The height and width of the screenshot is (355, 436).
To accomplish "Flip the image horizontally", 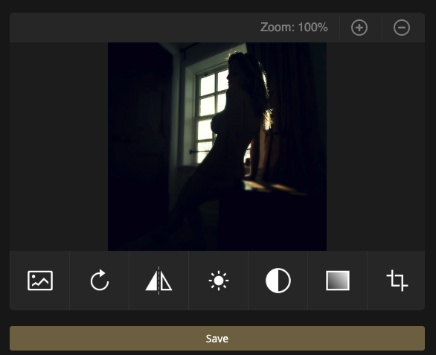I will click(x=158, y=281).
